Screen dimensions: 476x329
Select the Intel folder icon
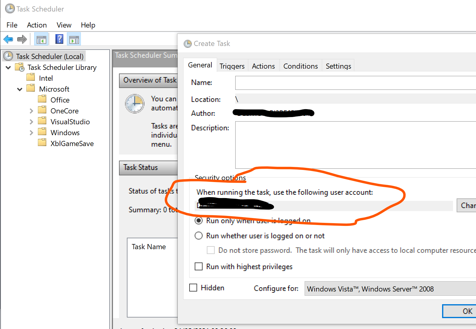point(31,78)
